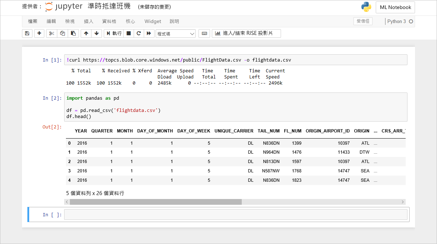437x244 pixels.
Task: Click the curl command code cell
Action: [236, 60]
